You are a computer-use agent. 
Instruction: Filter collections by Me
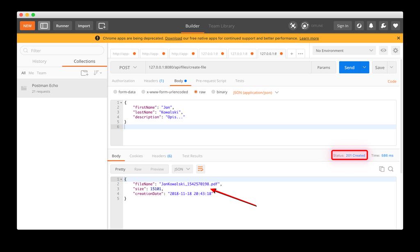pyautogui.click(x=31, y=73)
